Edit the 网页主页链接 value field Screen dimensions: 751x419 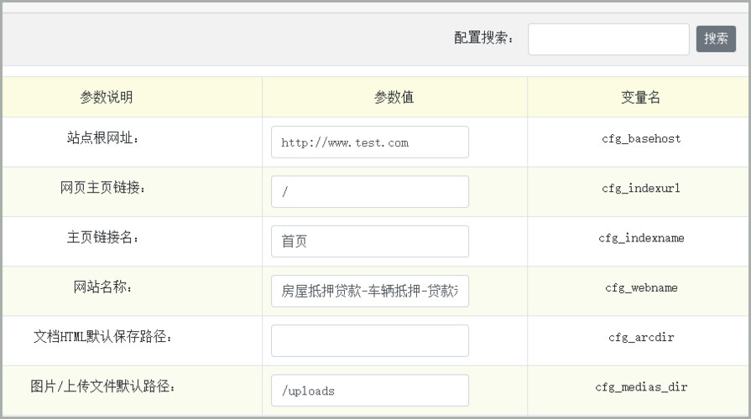[370, 192]
